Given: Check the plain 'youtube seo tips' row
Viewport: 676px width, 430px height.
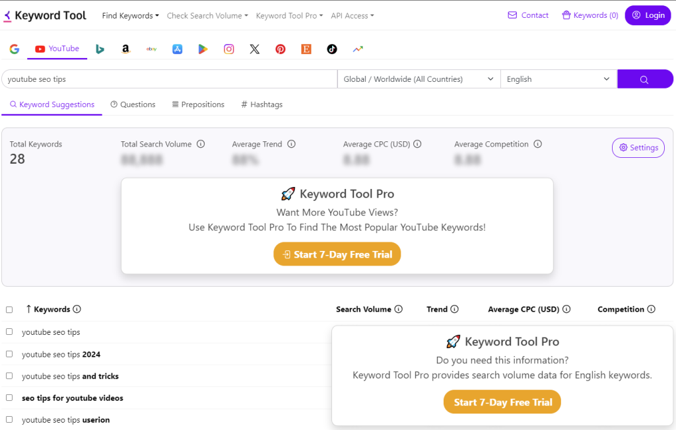Looking at the screenshot, I should pyautogui.click(x=9, y=332).
